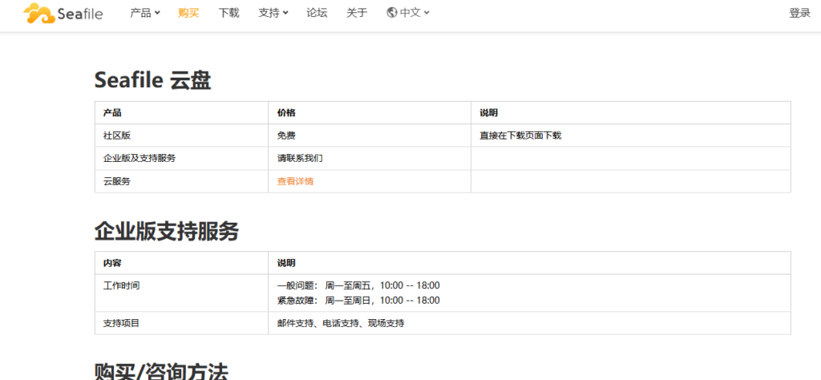Open the 查看详情 link
Image resolution: width=821 pixels, height=380 pixels.
[x=295, y=181]
